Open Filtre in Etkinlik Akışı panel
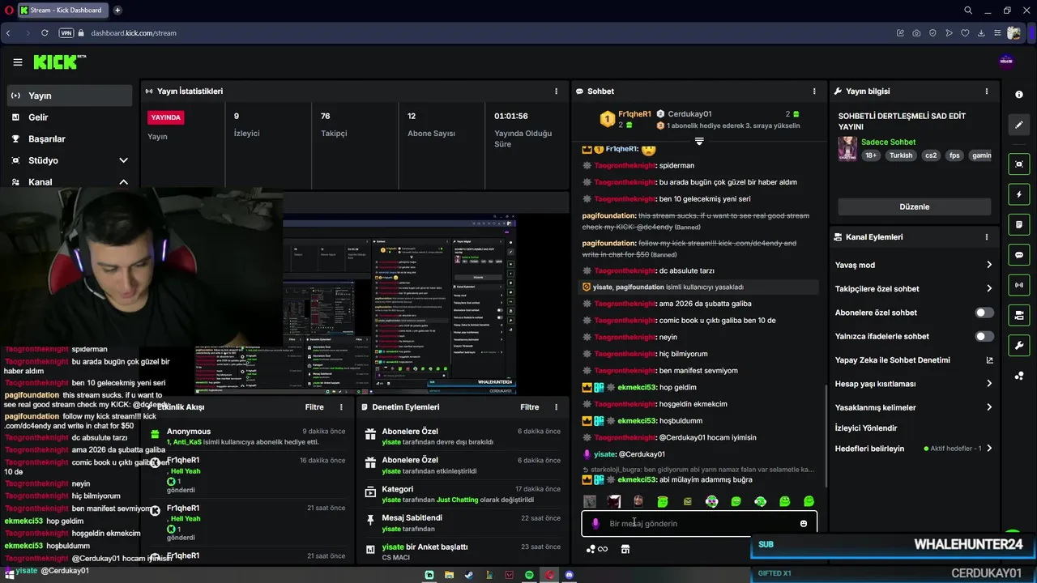 click(314, 407)
